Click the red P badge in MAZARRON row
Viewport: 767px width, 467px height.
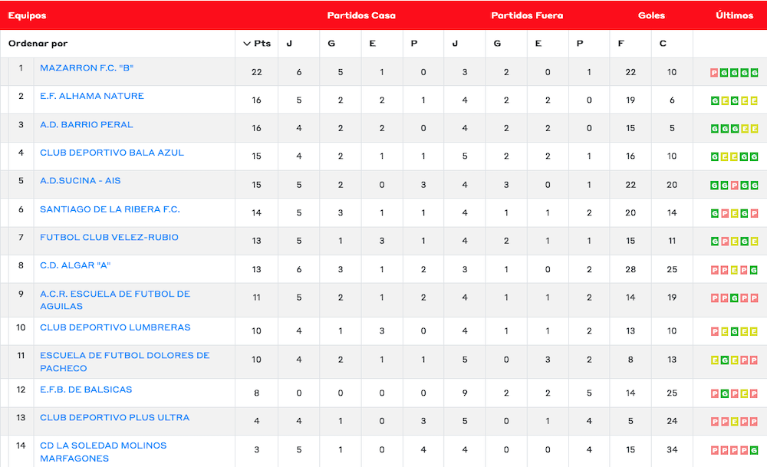tap(714, 73)
